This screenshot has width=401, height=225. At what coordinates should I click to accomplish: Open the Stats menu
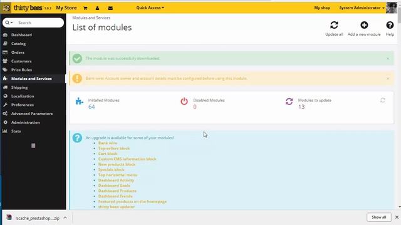(x=16, y=131)
